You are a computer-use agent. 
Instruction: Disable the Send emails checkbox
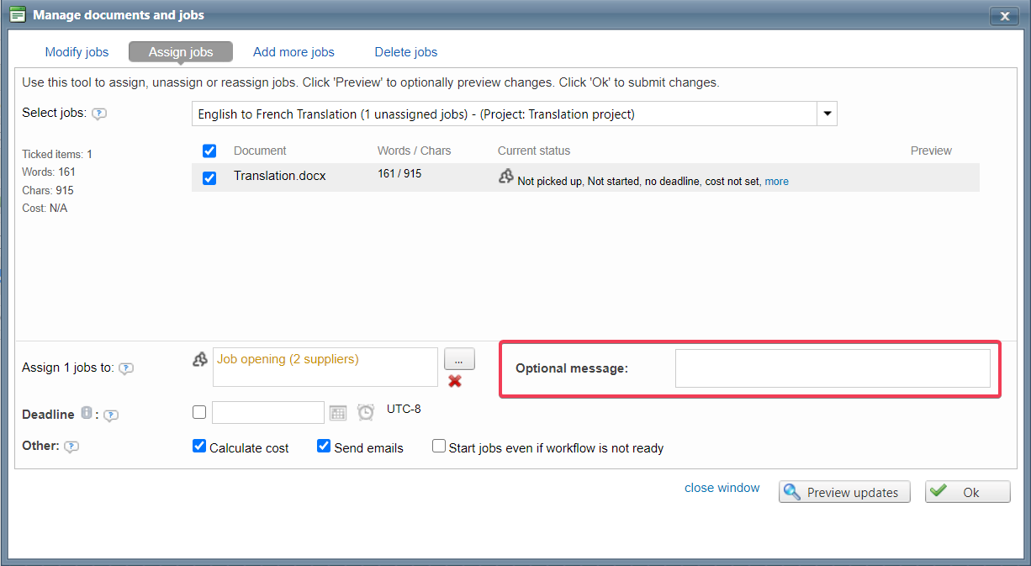pyautogui.click(x=324, y=447)
